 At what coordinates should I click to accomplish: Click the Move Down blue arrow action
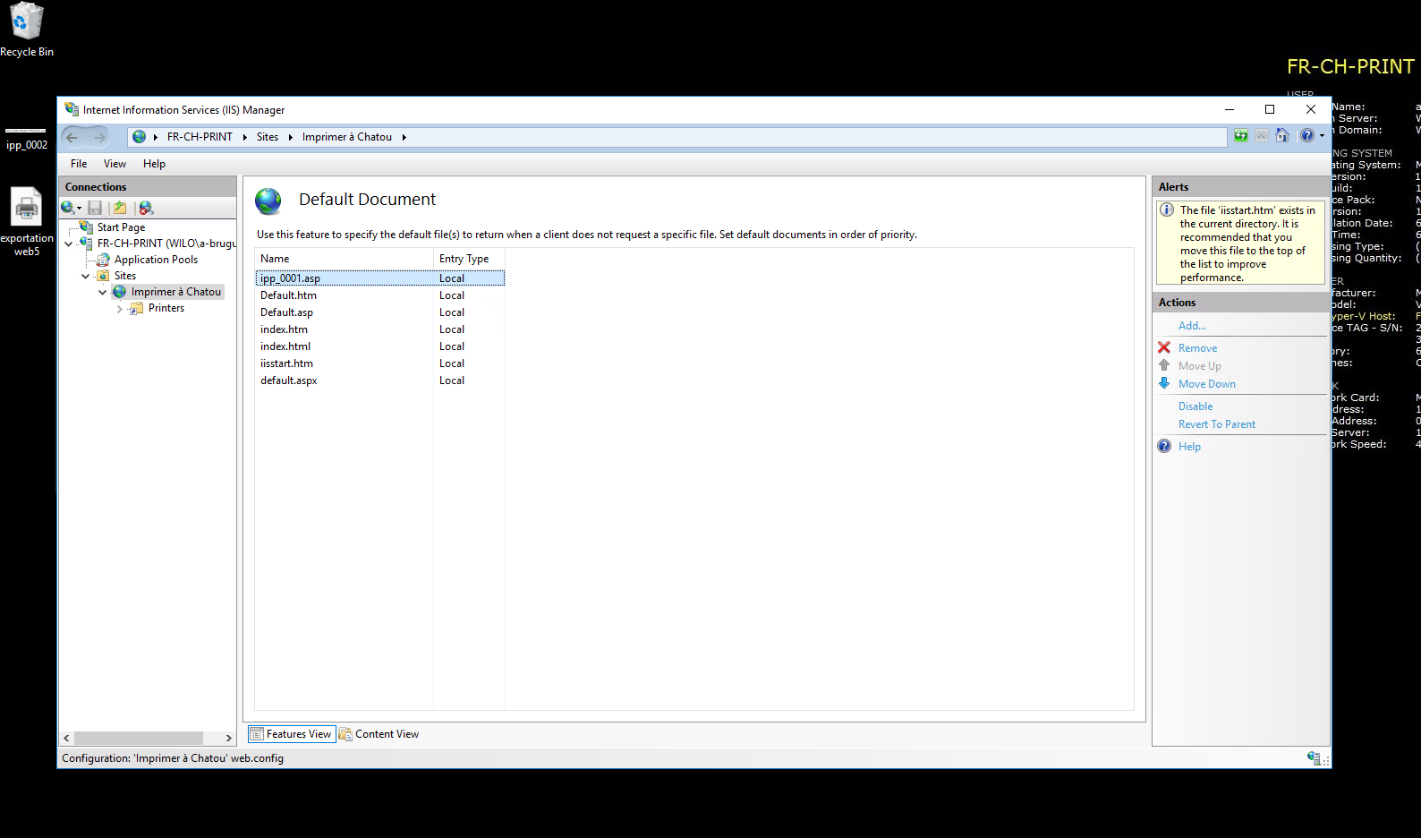1206,384
